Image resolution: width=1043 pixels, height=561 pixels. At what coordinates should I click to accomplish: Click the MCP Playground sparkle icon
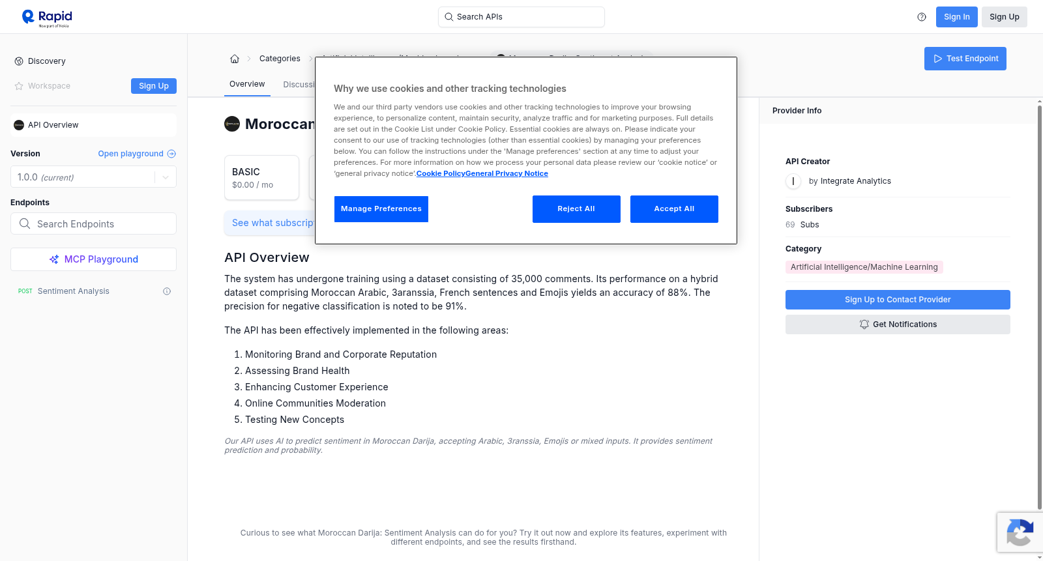tap(54, 259)
